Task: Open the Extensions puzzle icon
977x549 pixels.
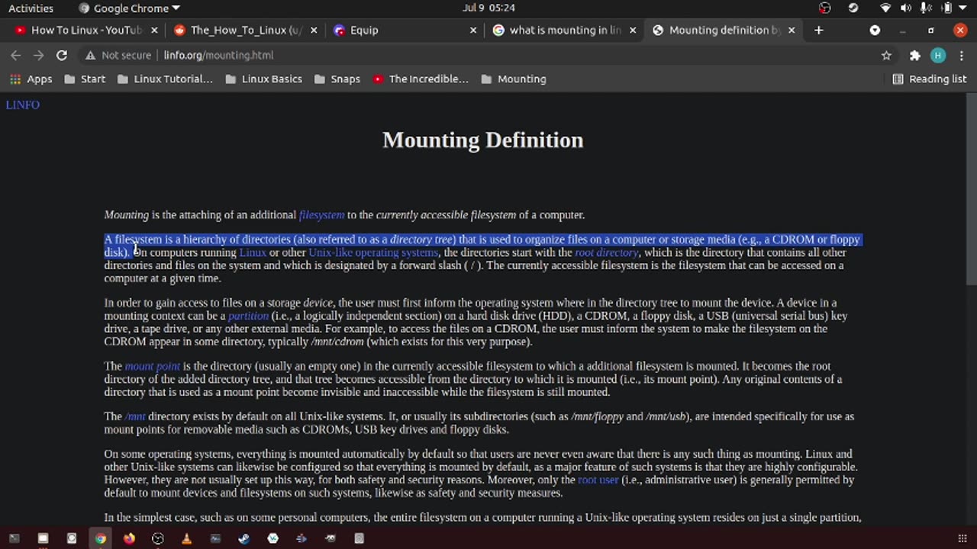Action: [915, 55]
